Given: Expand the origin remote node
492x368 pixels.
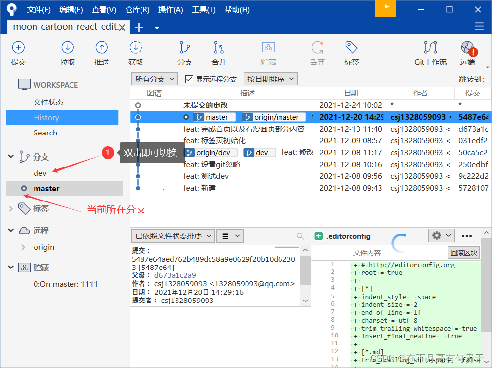Looking at the screenshot, I should 23,247.
